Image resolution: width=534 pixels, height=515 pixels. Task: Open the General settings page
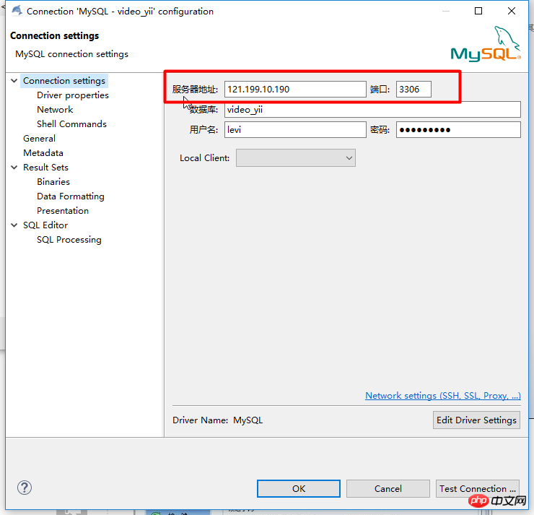click(x=39, y=139)
